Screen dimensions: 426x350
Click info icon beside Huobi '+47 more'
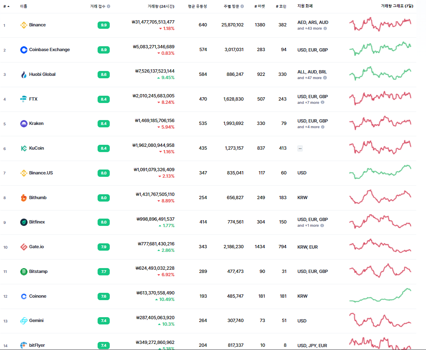point(325,78)
